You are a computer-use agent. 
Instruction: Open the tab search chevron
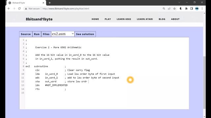pos(179,2)
